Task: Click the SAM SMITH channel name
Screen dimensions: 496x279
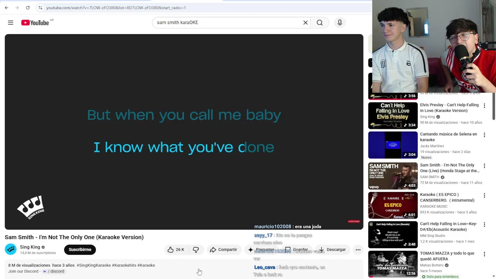Action: tap(429, 177)
